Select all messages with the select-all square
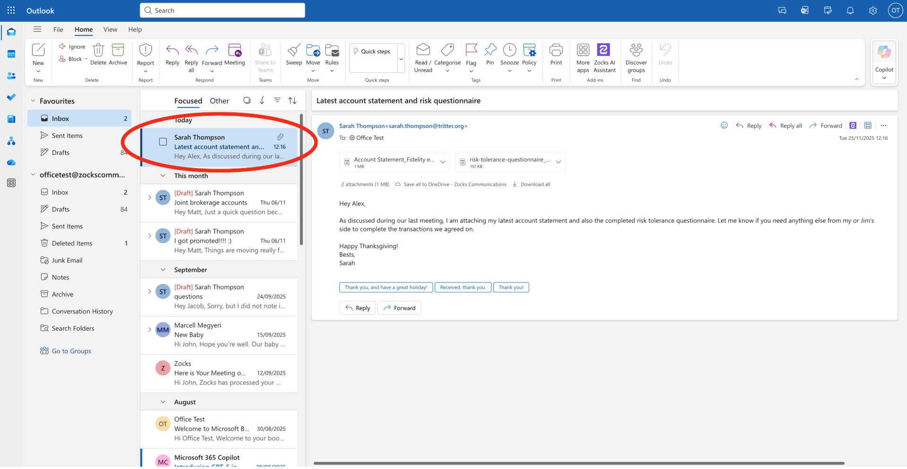 [x=247, y=100]
